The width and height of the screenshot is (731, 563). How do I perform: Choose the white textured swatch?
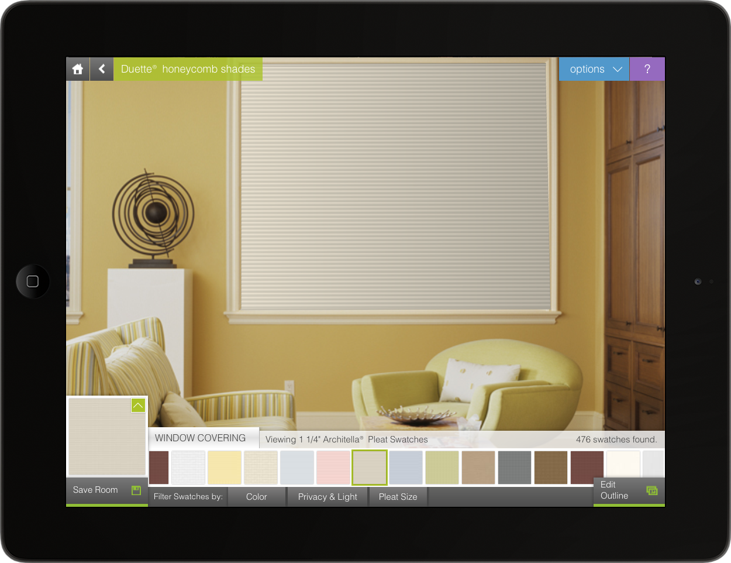coord(188,468)
